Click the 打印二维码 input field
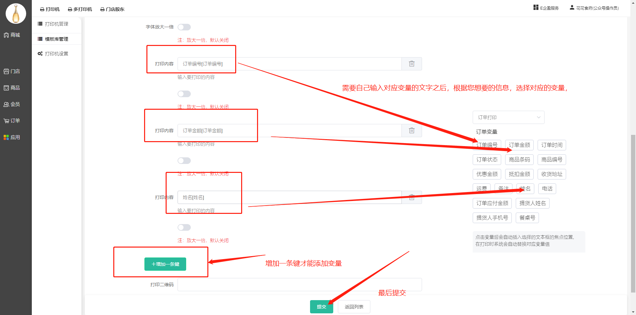Image resolution: width=636 pixels, height=315 pixels. (x=299, y=285)
